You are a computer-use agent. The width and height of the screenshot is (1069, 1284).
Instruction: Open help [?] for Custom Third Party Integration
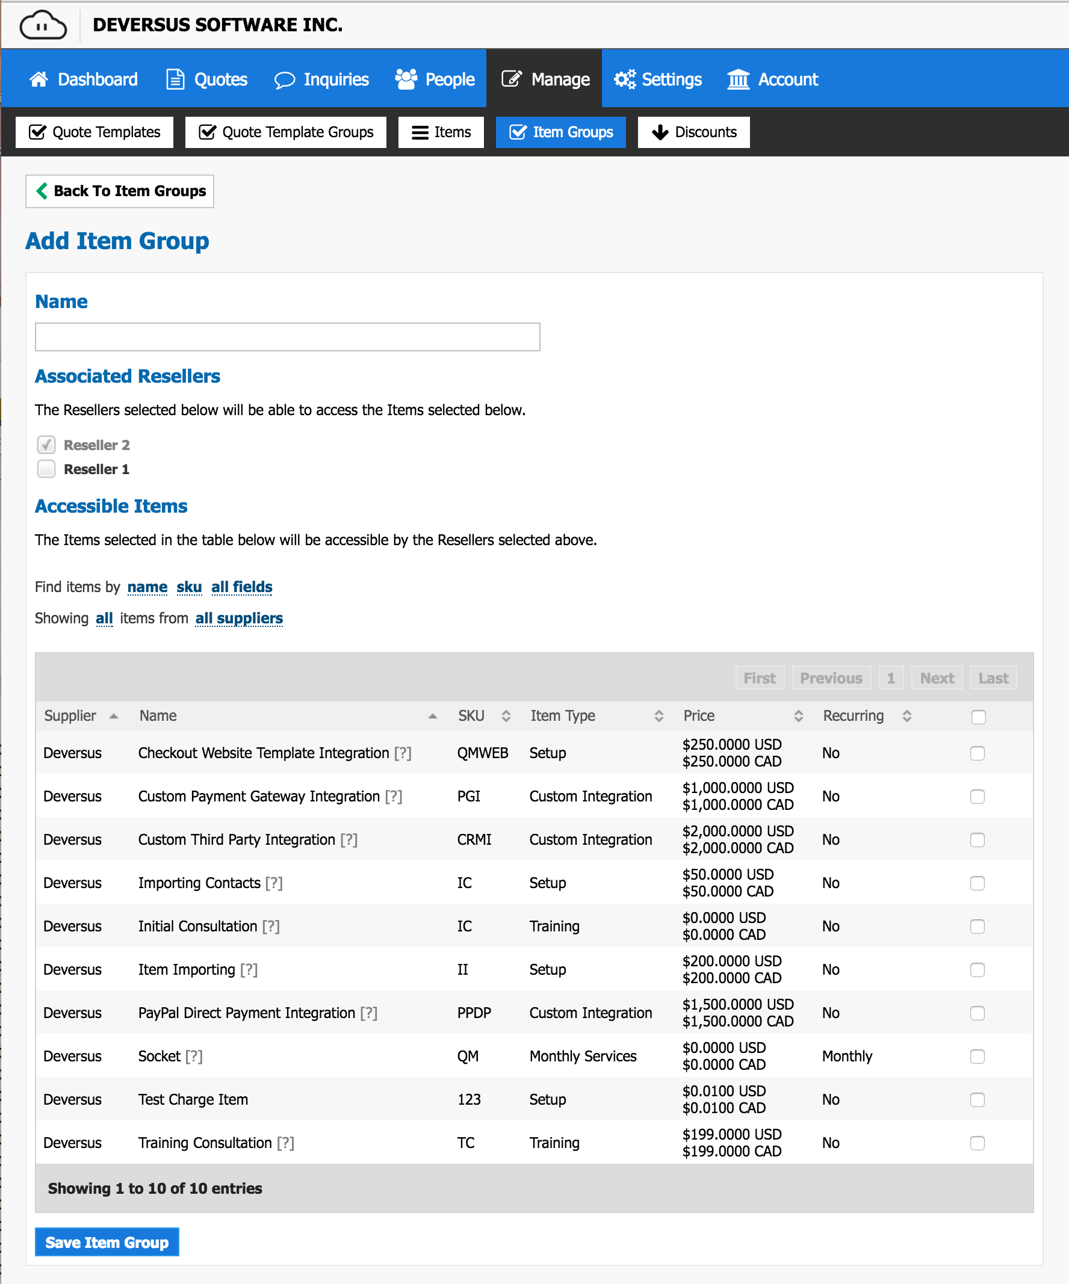(349, 839)
